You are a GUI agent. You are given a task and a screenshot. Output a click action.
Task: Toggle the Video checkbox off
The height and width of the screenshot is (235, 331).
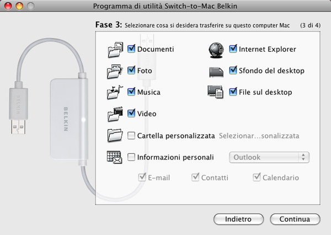pyautogui.click(x=131, y=114)
